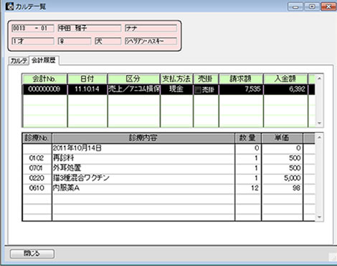Click the species field 犬
The width and height of the screenshot is (337, 266).
(x=108, y=41)
